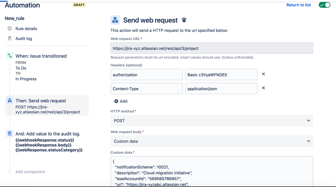Select And: Add value to the audit log step
This screenshot has width=336, height=187.
click(x=48, y=134)
